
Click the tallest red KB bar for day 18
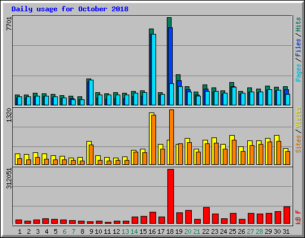(x=170, y=196)
